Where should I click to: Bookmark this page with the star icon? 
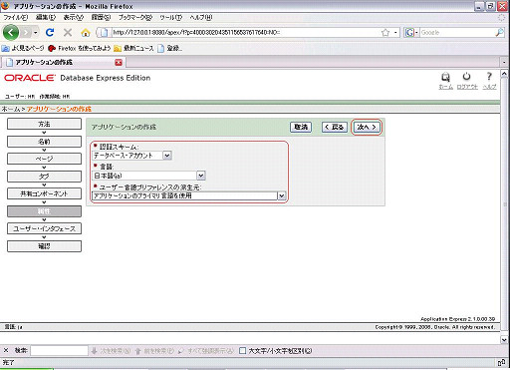coord(385,33)
